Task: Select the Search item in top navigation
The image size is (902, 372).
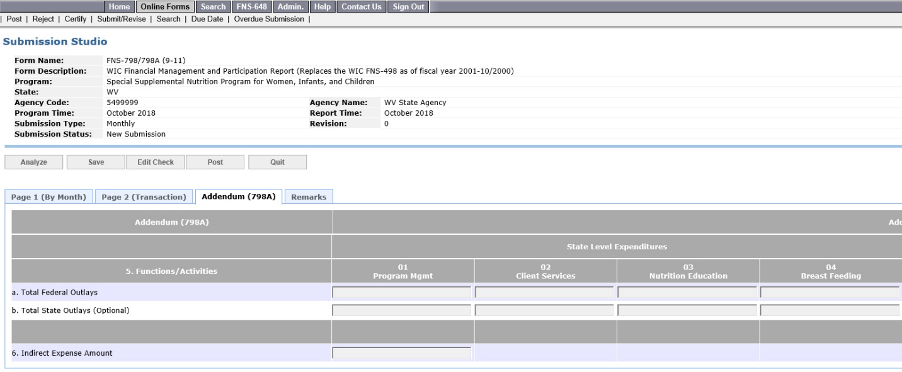Action: [214, 6]
